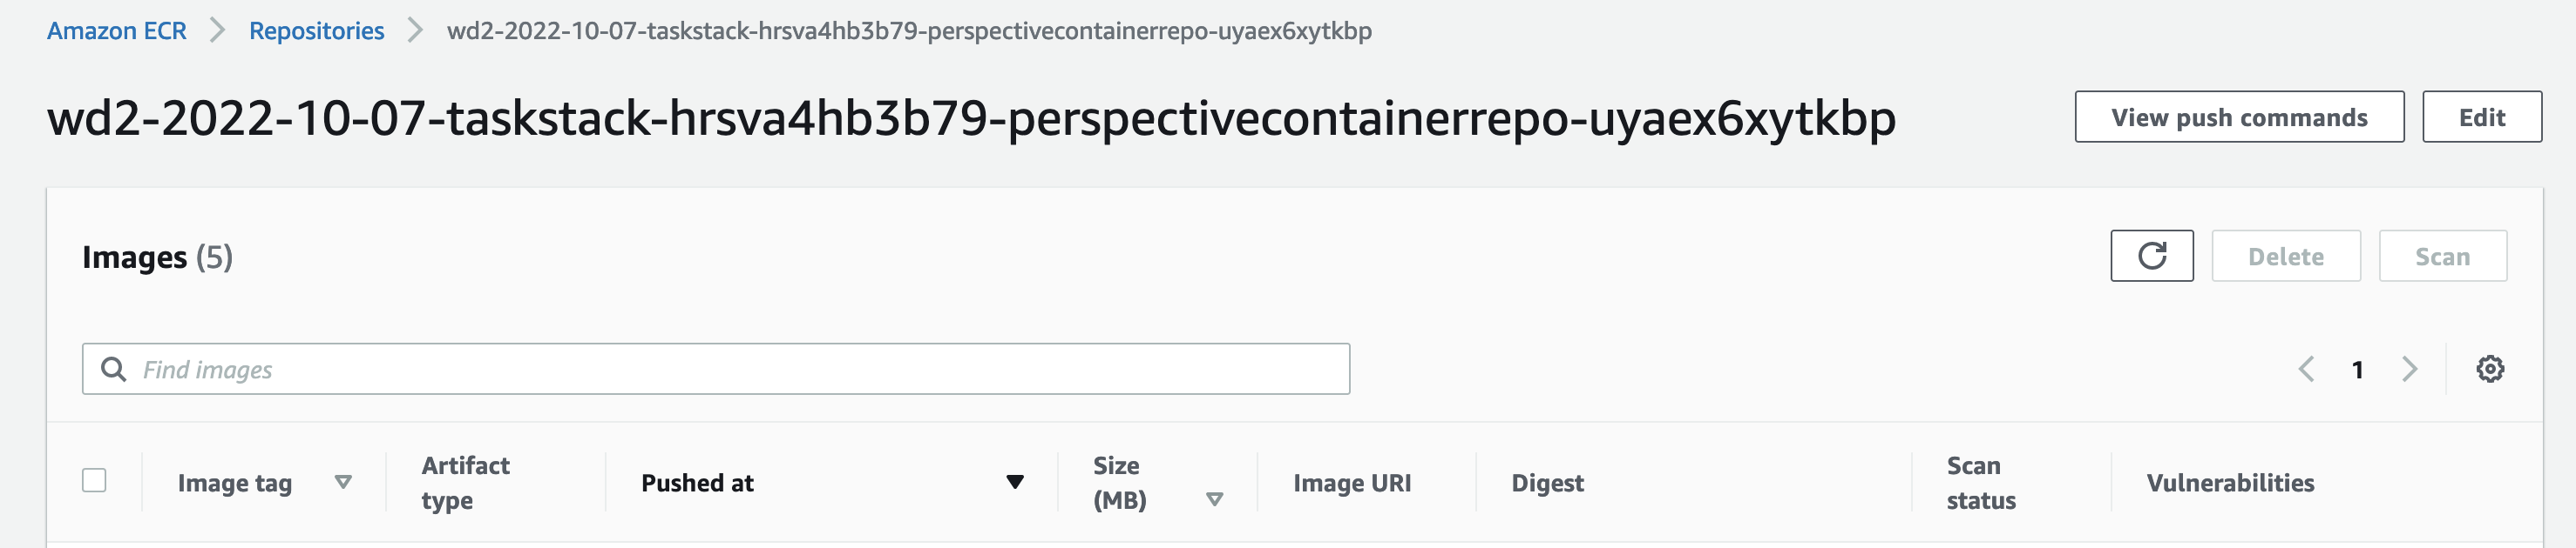This screenshot has width=2576, height=548.
Task: Click the search magnifier in Find images
Action: tap(113, 368)
